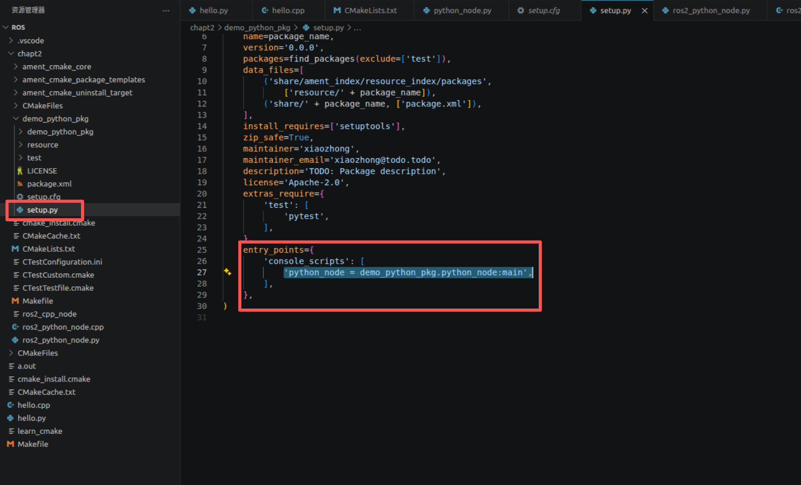Click the C++ icon on hello.cpp tab
Image resolution: width=801 pixels, height=485 pixels.
(265, 10)
